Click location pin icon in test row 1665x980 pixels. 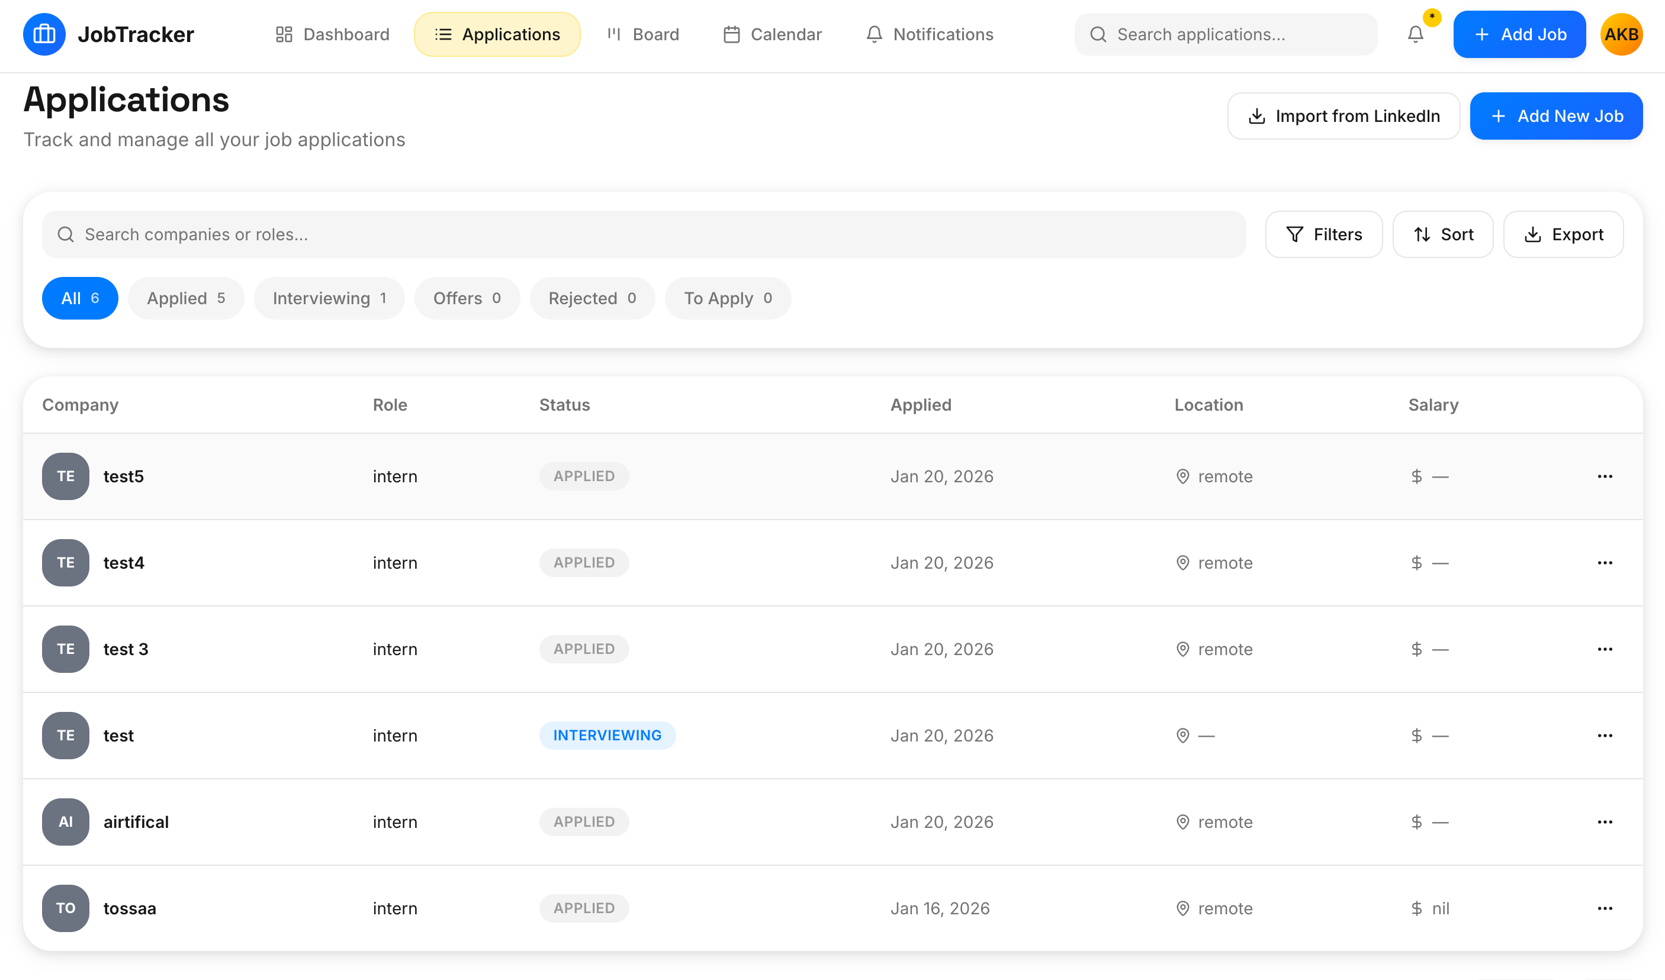click(1182, 735)
